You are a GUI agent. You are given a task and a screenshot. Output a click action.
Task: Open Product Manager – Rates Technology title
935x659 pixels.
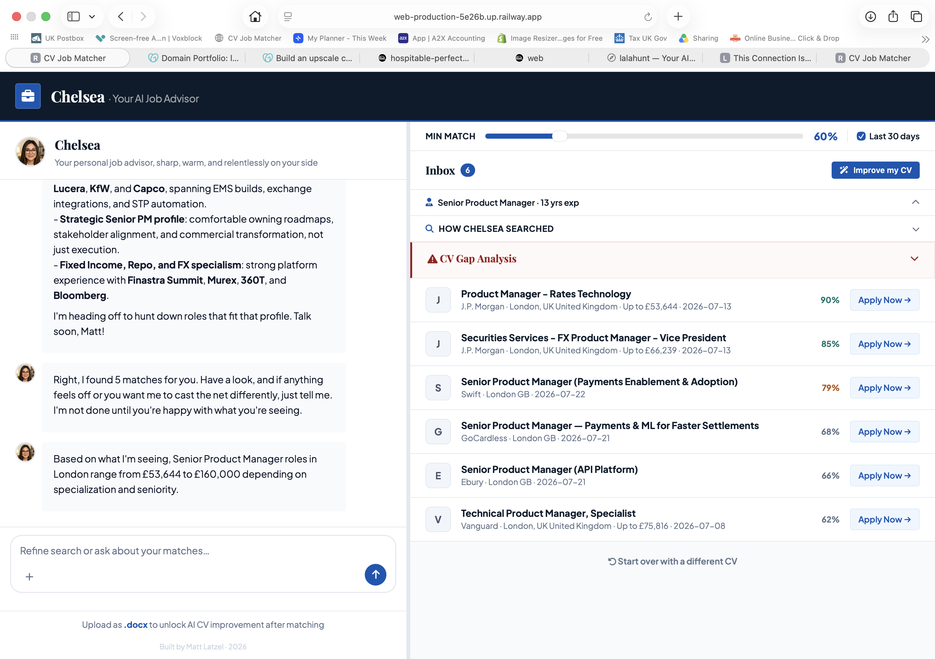coord(546,294)
